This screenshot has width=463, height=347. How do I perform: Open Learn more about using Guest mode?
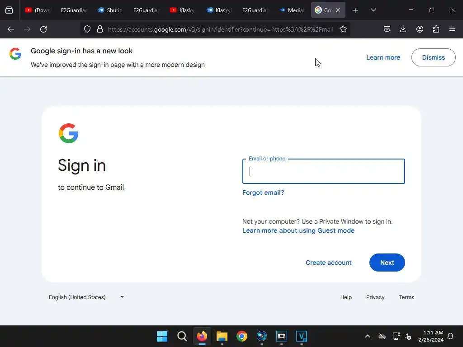click(298, 230)
